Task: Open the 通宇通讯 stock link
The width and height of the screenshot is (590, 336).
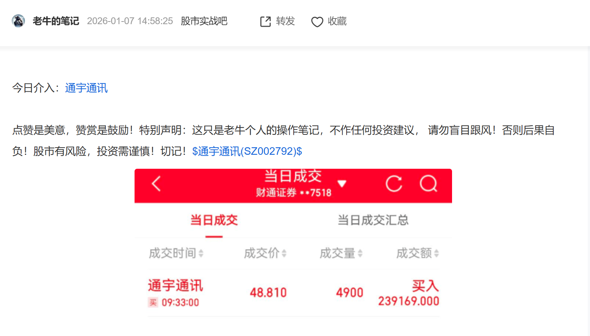Action: point(86,88)
